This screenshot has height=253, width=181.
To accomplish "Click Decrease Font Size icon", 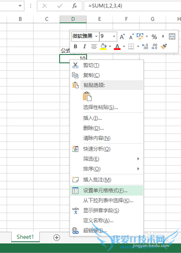I will [x=132, y=37].
